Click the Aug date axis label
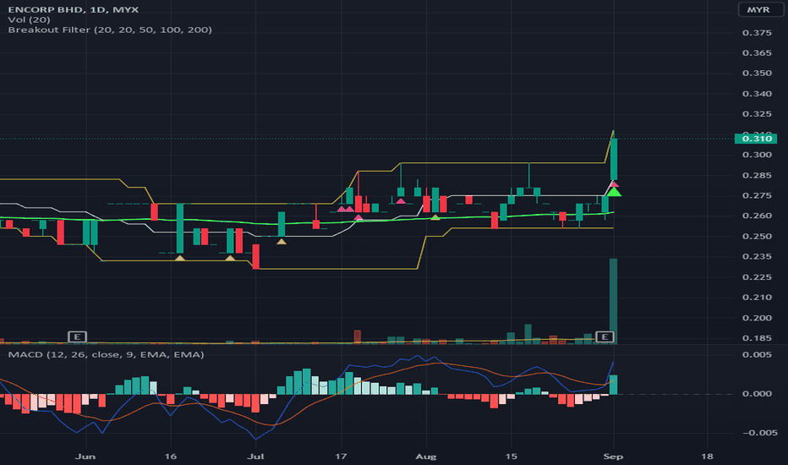This screenshot has width=788, height=465. click(x=425, y=457)
